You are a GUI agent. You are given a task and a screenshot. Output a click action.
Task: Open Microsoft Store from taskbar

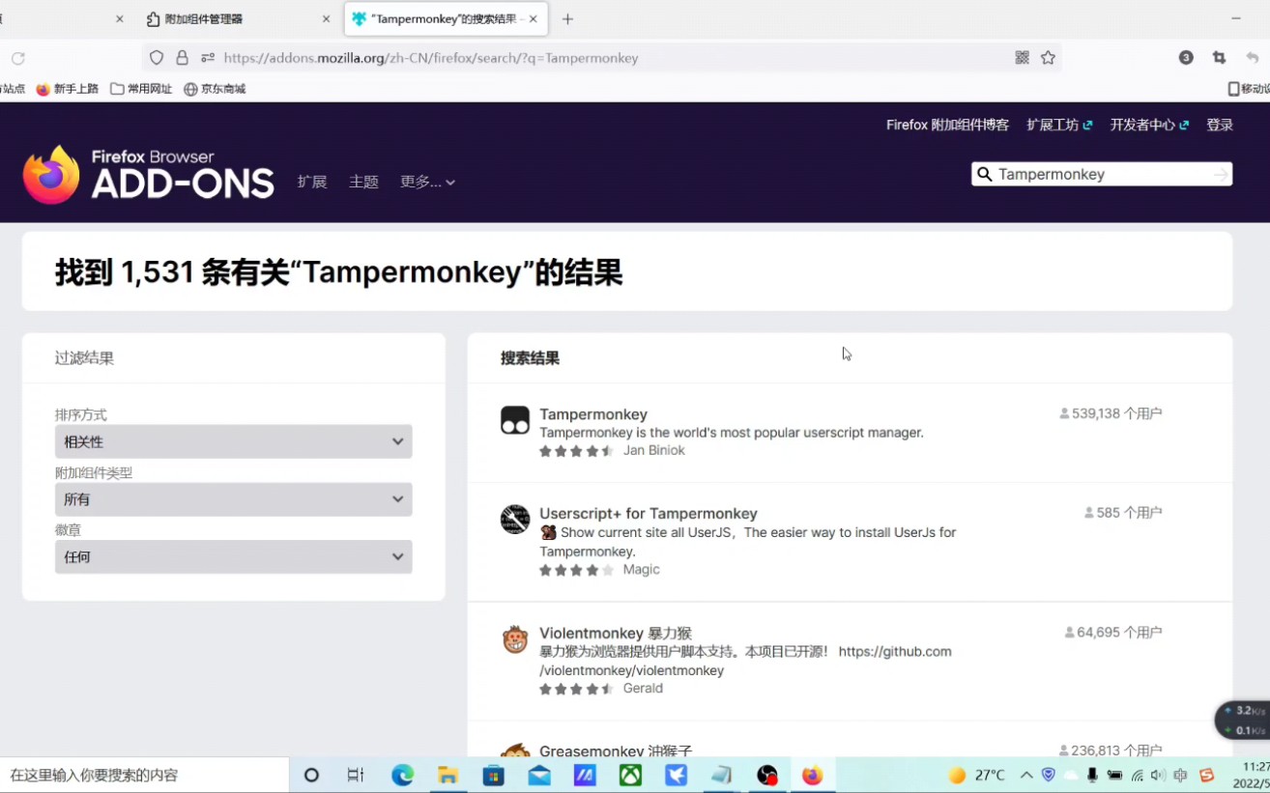[493, 775]
